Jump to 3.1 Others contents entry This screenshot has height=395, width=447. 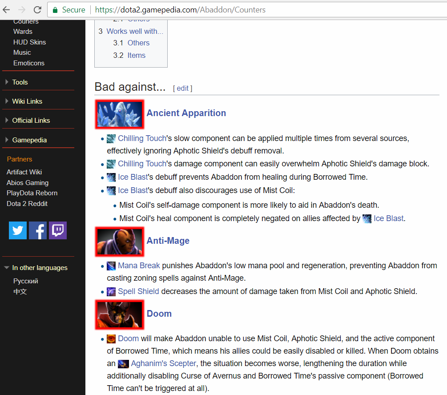tap(138, 43)
